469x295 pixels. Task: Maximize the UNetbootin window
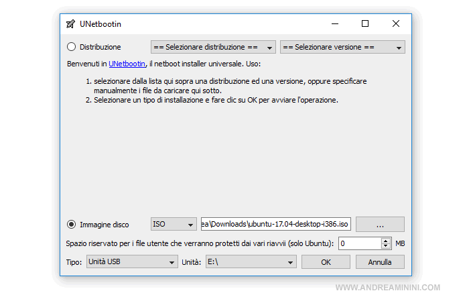pyautogui.click(x=365, y=24)
